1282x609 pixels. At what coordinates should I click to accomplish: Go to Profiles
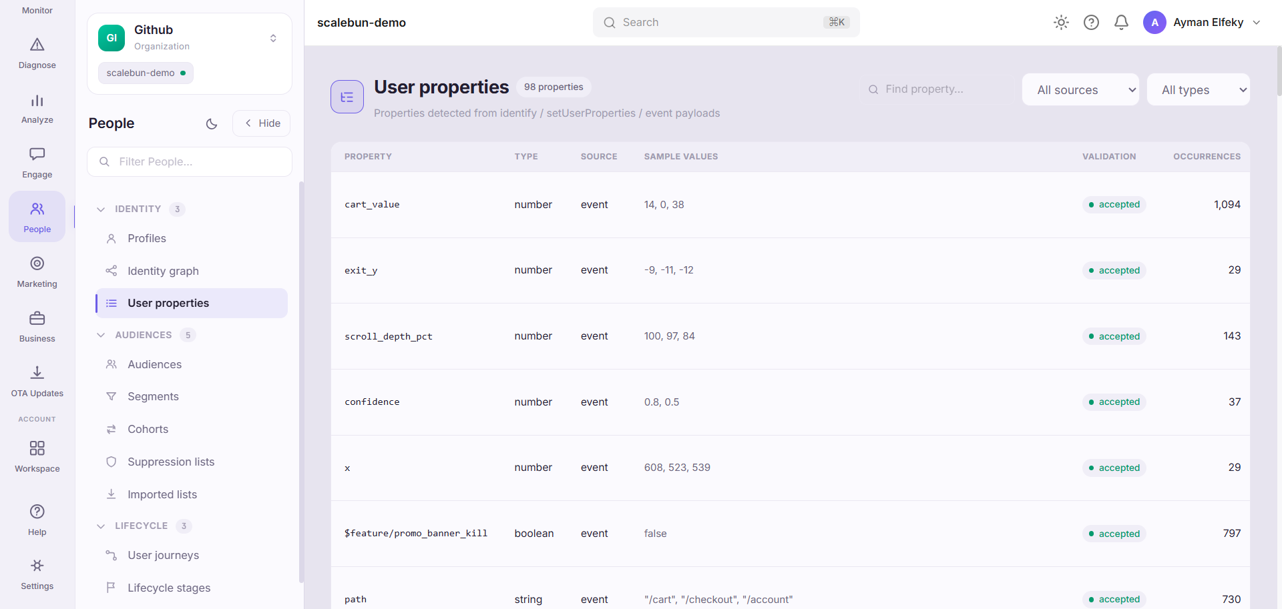click(x=192, y=238)
